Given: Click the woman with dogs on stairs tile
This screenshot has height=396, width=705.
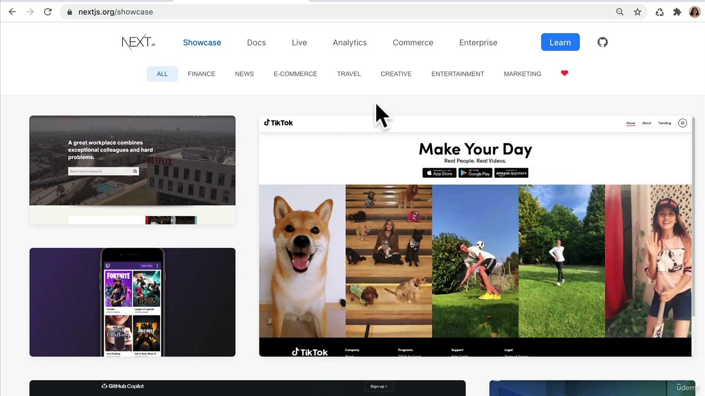Looking at the screenshot, I should tap(389, 261).
